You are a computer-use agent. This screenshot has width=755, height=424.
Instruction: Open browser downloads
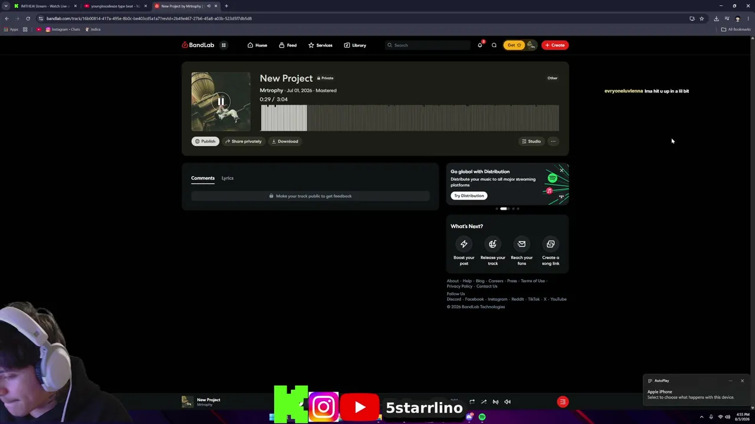coord(716,18)
